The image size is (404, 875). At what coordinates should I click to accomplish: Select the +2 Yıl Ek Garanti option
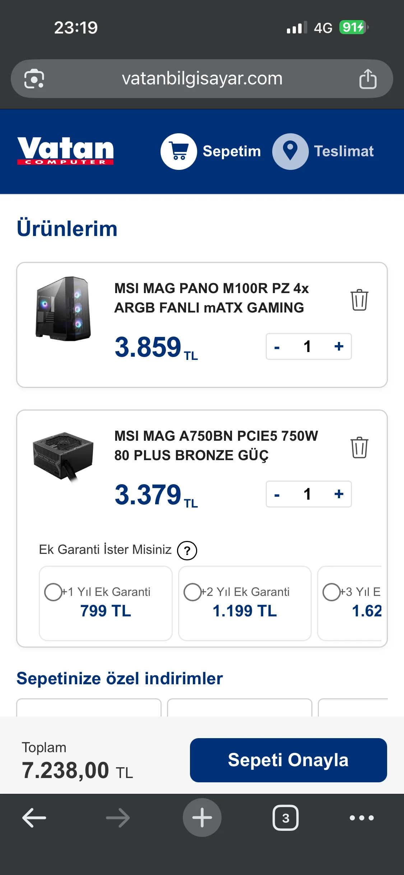(x=192, y=592)
